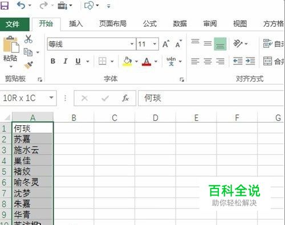Align text left
The image size is (285, 225).
[195, 61]
